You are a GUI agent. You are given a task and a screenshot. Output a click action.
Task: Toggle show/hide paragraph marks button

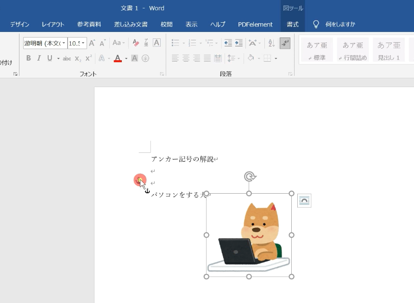pyautogui.click(x=285, y=43)
